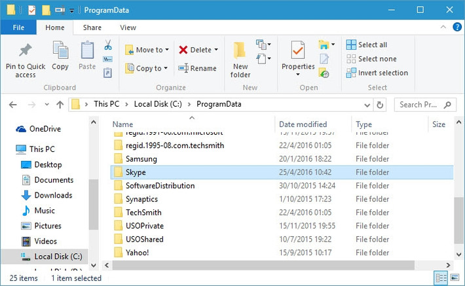
Task: Select the Skype folder row
Action: click(282, 172)
